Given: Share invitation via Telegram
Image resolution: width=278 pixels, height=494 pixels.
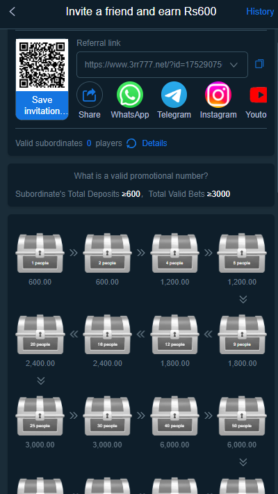Looking at the screenshot, I should [174, 95].
